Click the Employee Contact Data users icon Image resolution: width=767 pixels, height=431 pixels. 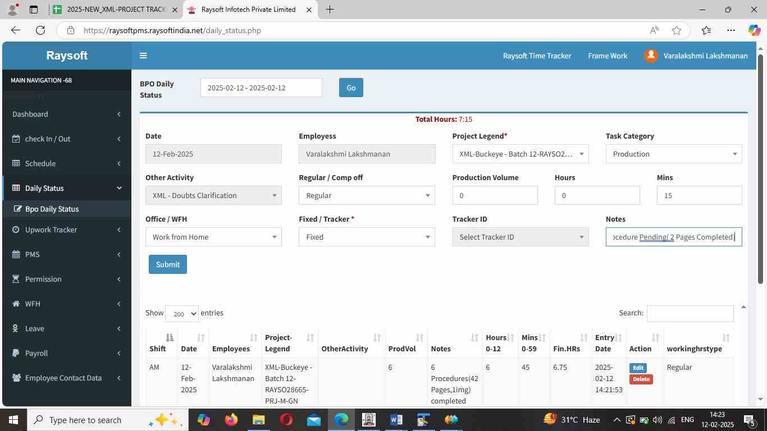[16, 378]
